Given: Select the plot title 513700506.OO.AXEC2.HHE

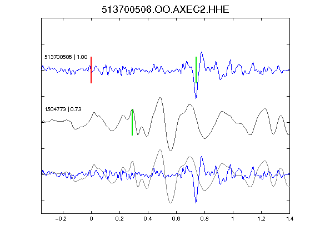Looking at the screenshot, I should click(166, 9).
